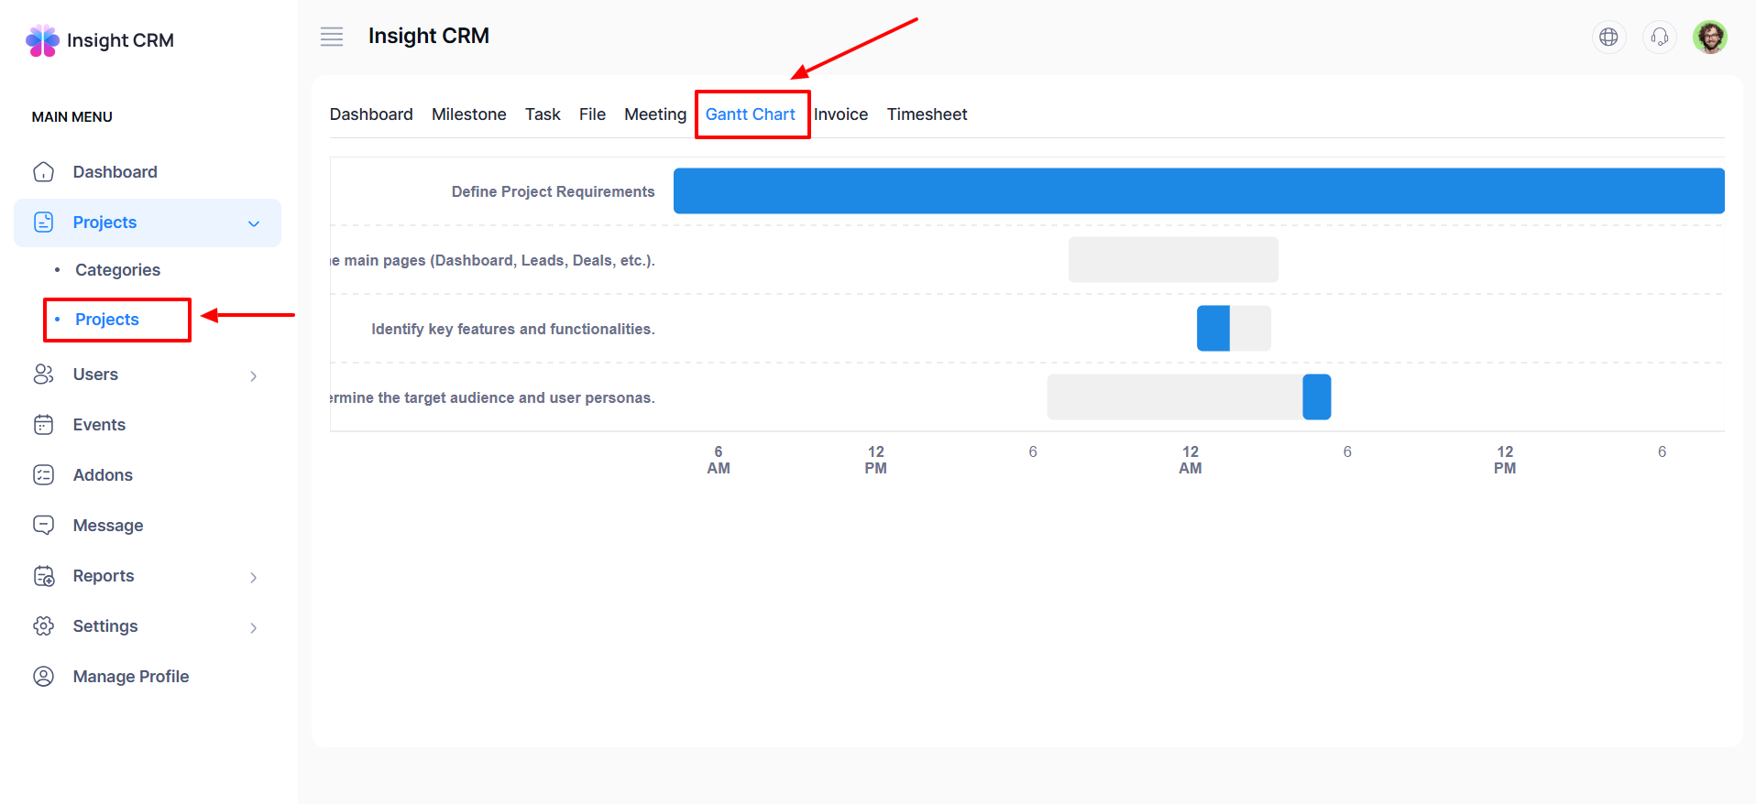Open the language globe icon

(x=1608, y=37)
